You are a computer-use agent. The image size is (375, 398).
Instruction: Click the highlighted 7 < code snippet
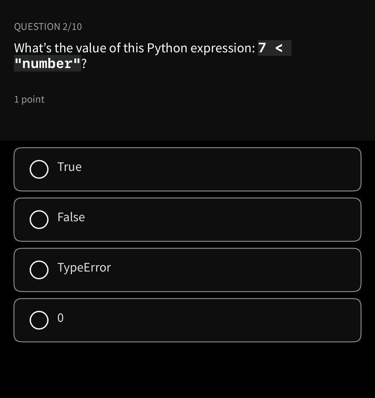(x=274, y=48)
